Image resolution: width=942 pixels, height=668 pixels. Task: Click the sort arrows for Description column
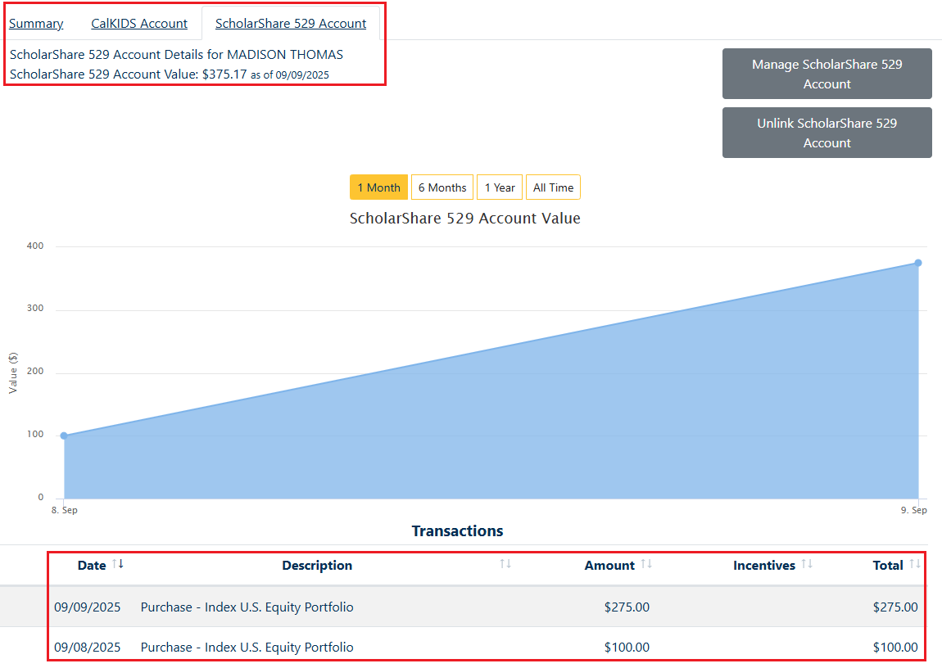tap(505, 564)
